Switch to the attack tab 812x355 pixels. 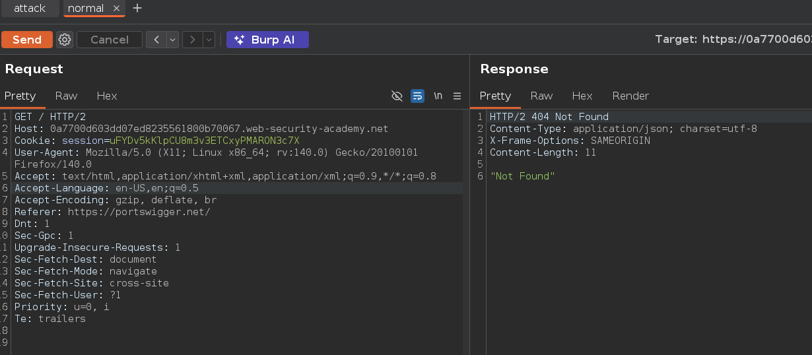[30, 9]
